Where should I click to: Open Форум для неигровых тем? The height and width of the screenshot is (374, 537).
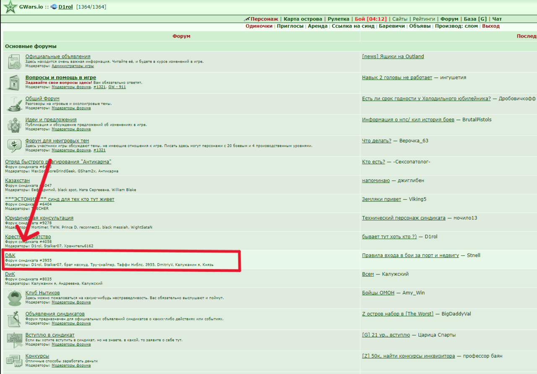[57, 140]
